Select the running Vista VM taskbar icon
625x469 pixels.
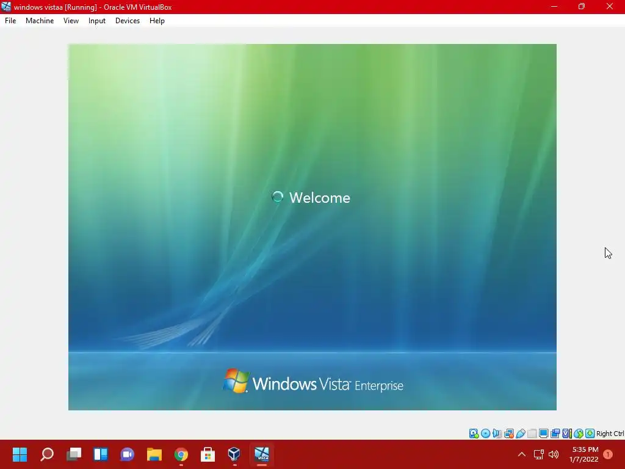click(x=262, y=454)
